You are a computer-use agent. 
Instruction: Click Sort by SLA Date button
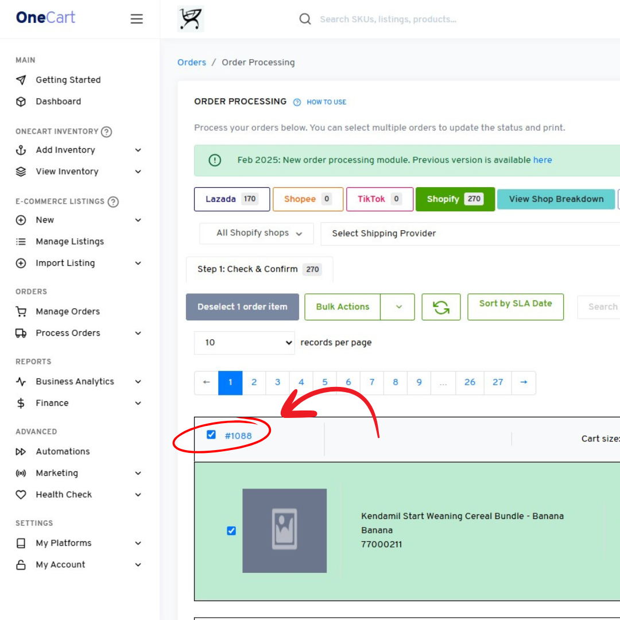click(515, 307)
